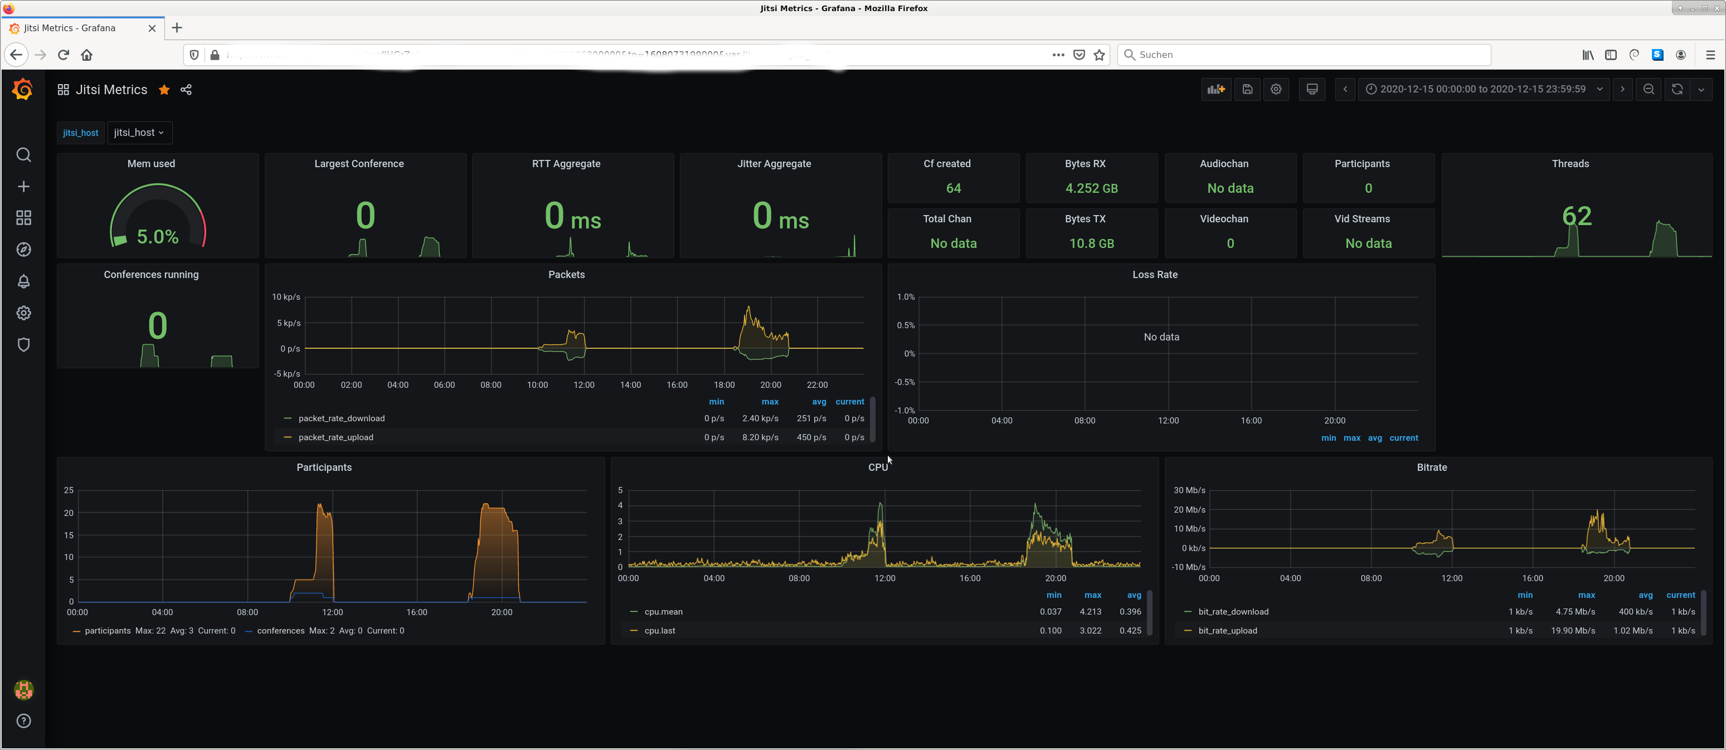Viewport: 1726px width, 750px height.
Task: Toggle participants series in legend
Action: tap(107, 630)
